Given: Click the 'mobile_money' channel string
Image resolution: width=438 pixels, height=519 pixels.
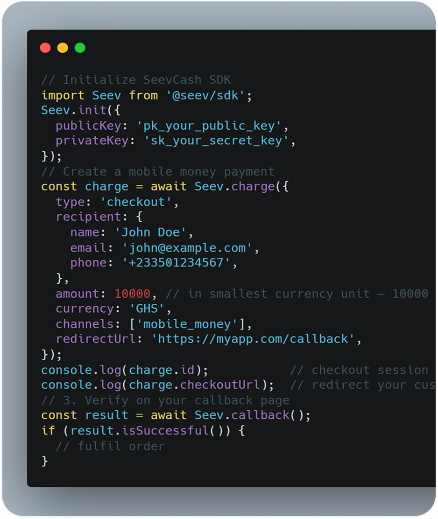Looking at the screenshot, I should (187, 324).
